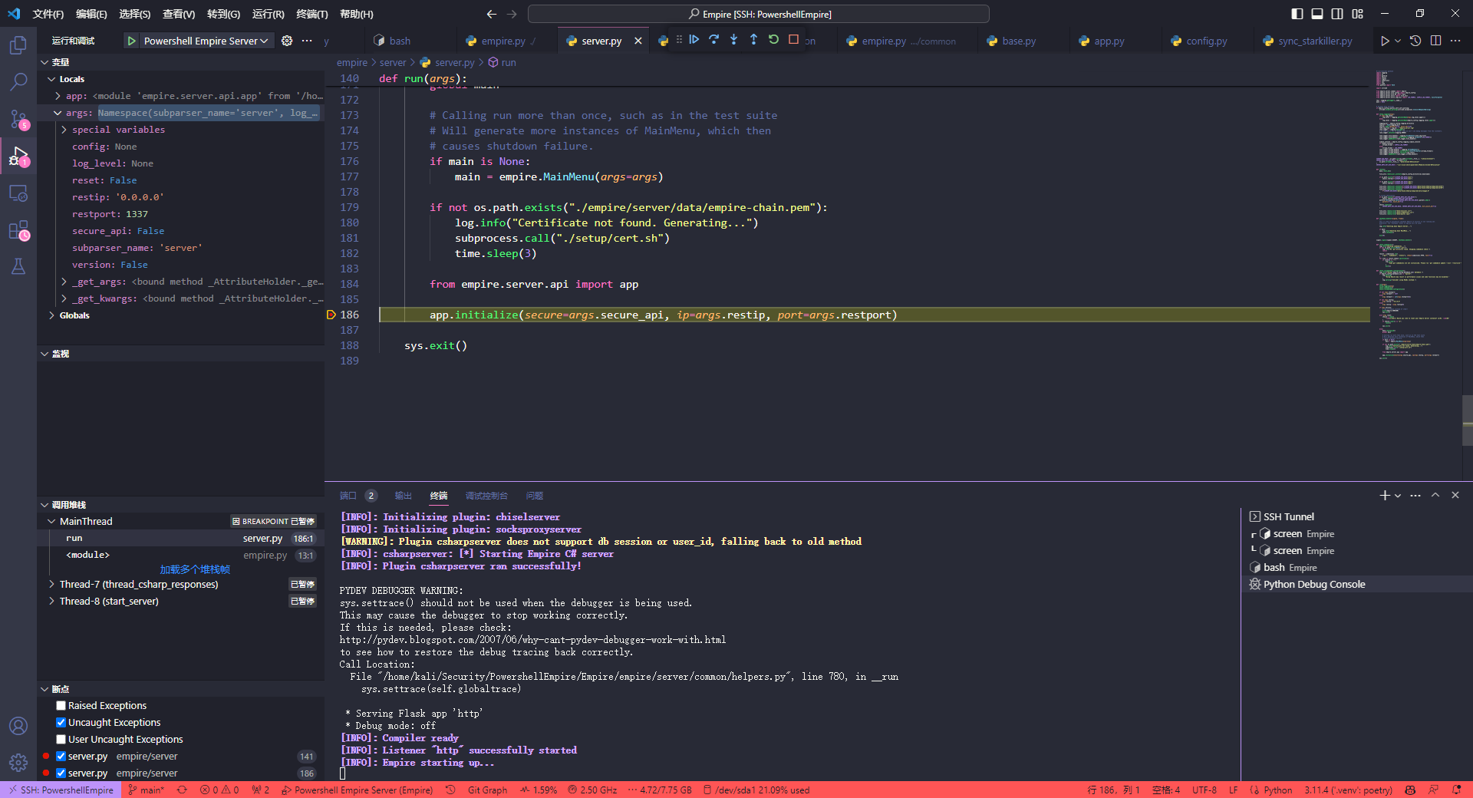The image size is (1473, 798).
Task: Open the new terminal profile dropdown arrow
Action: point(1398,496)
